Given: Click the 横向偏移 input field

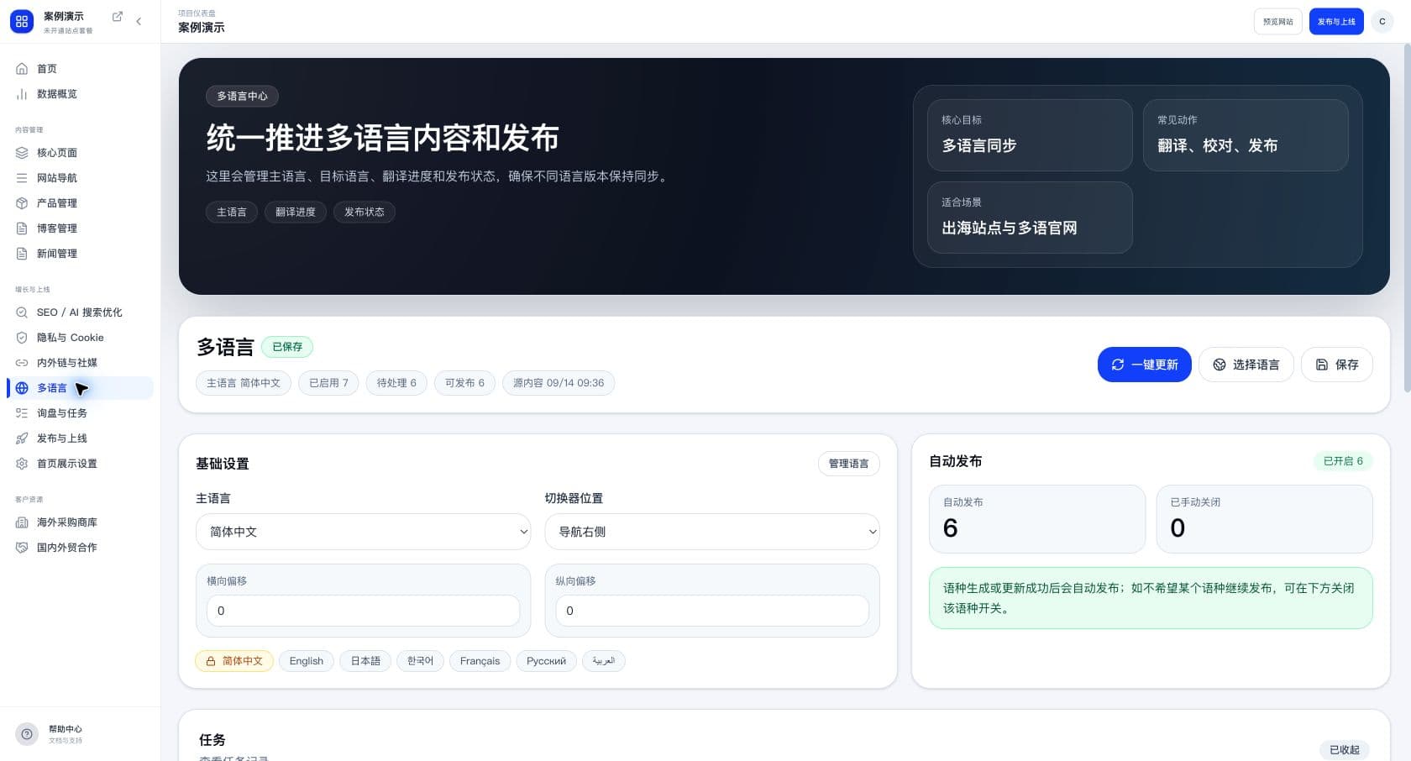Looking at the screenshot, I should (x=363, y=611).
